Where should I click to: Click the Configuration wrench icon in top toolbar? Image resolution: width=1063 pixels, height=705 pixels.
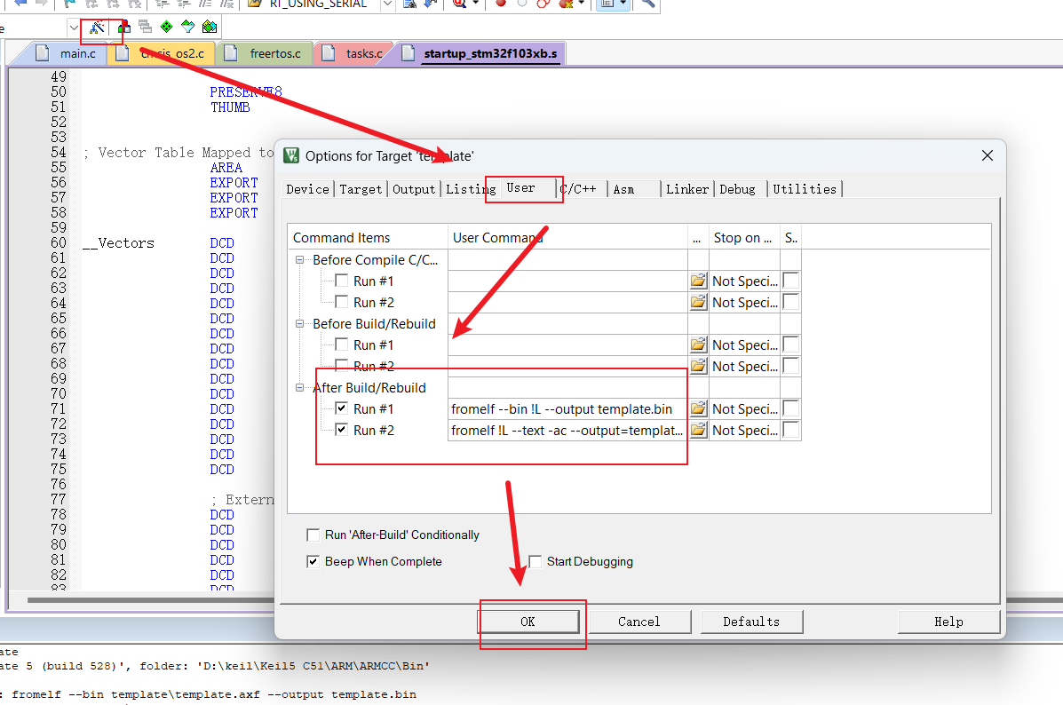click(647, 4)
